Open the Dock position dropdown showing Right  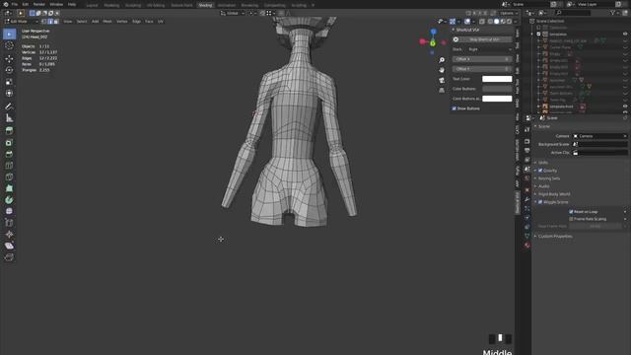tap(490, 49)
